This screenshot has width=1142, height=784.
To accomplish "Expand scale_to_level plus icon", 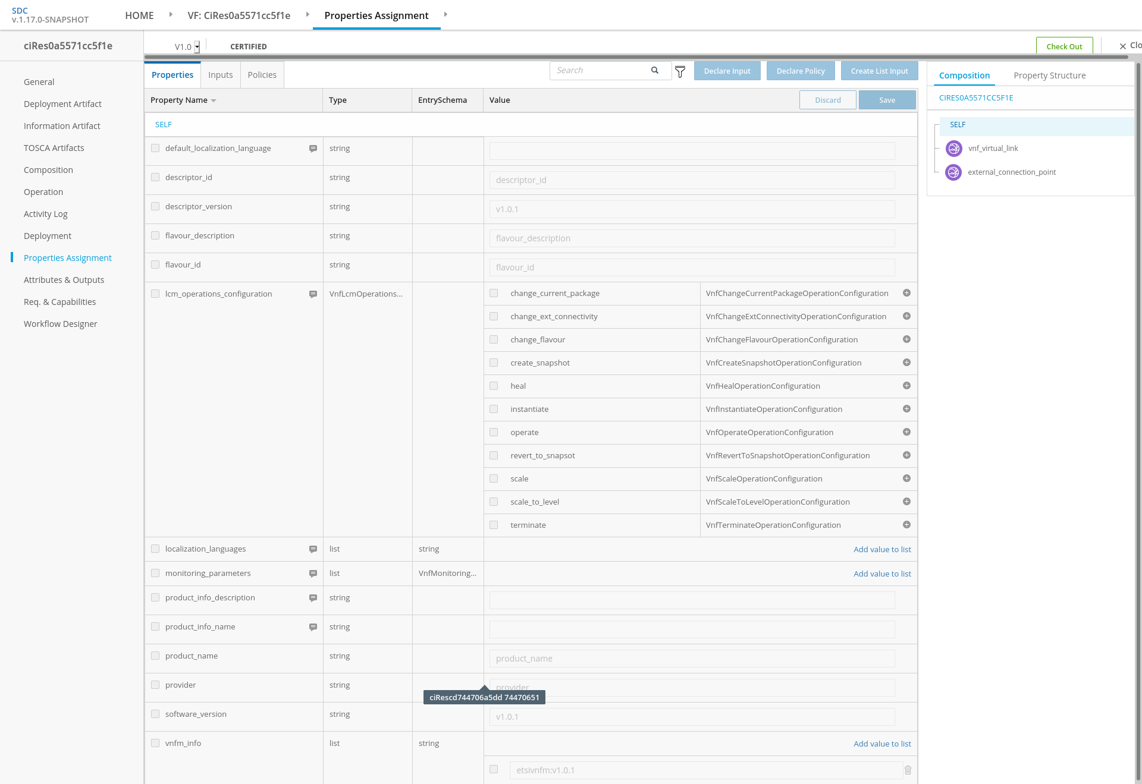I will [906, 502].
